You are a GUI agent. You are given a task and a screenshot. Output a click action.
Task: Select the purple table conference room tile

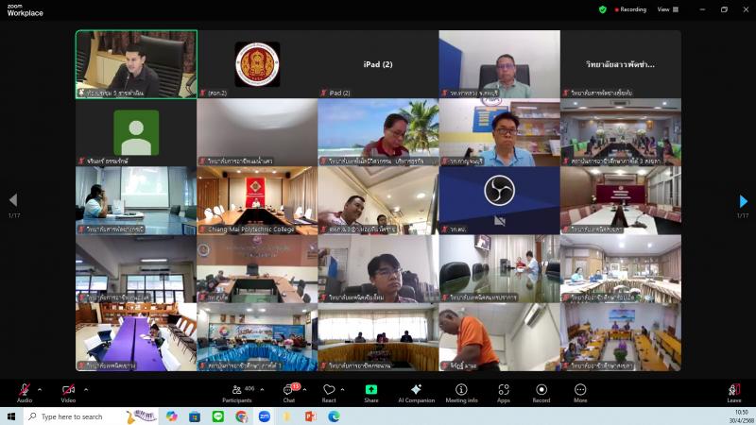[x=136, y=337]
